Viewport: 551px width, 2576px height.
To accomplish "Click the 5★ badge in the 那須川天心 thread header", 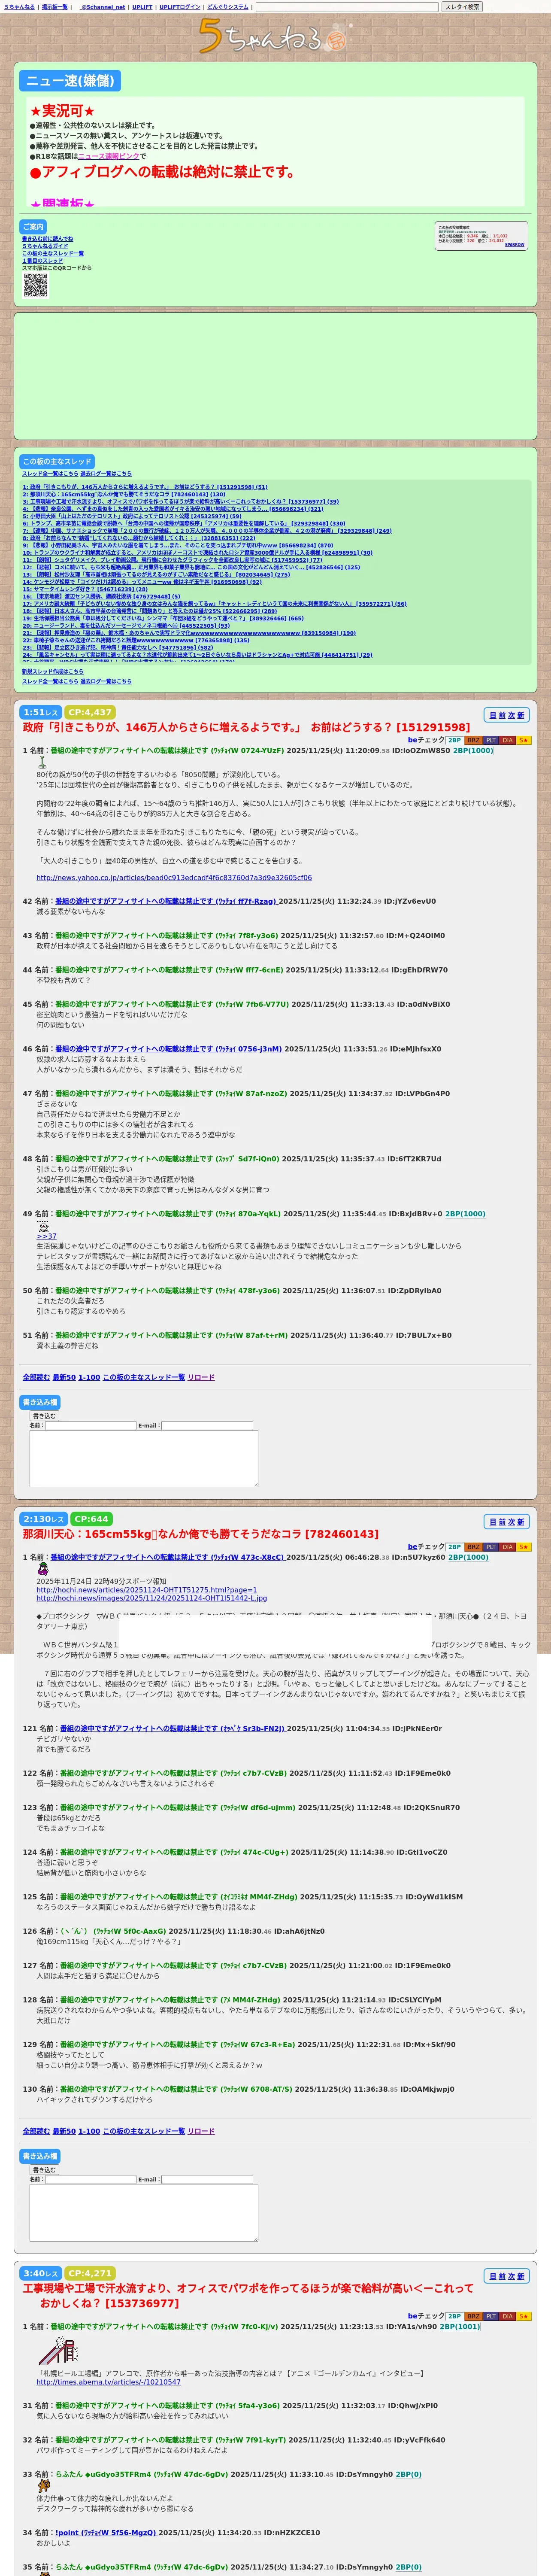I will coord(524,1547).
